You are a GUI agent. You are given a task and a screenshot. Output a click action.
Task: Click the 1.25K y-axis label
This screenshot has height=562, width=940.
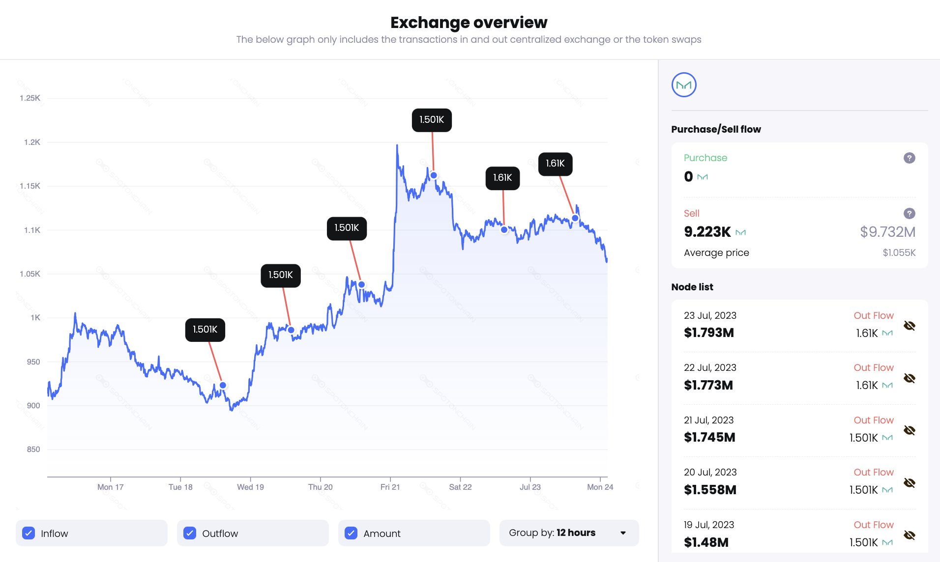30,98
